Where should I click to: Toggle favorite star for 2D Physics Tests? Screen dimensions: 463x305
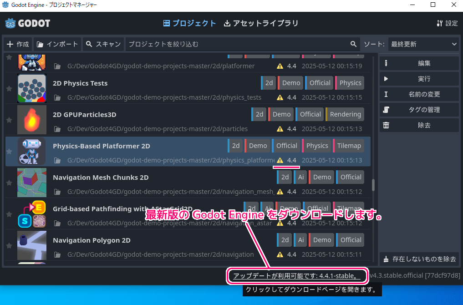coord(9,89)
